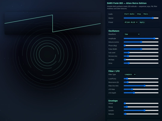Open the Waveform Saw dropdown
Screen dimensions: 162x121
tap(132, 34)
